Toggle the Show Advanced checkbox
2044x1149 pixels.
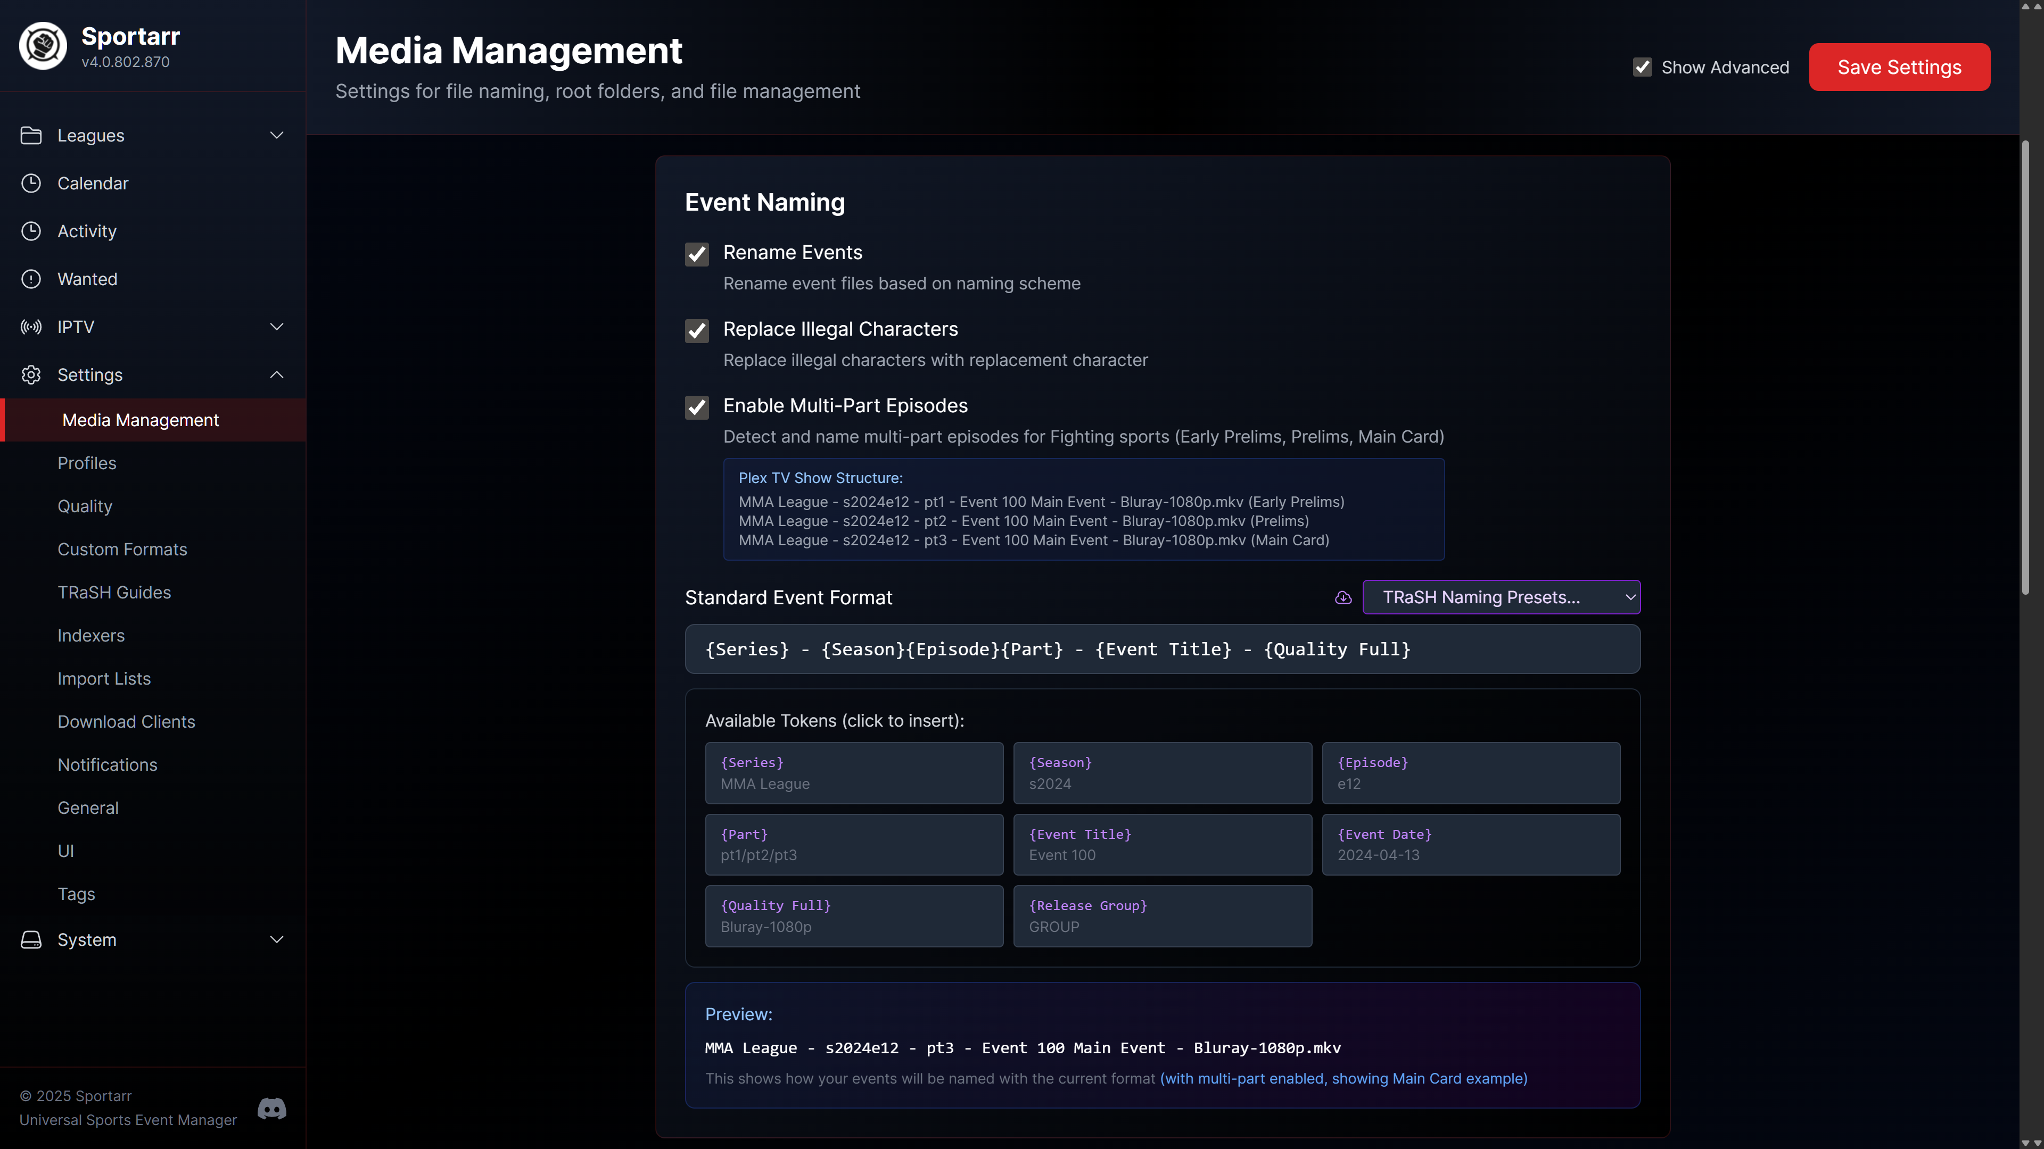click(x=1642, y=68)
